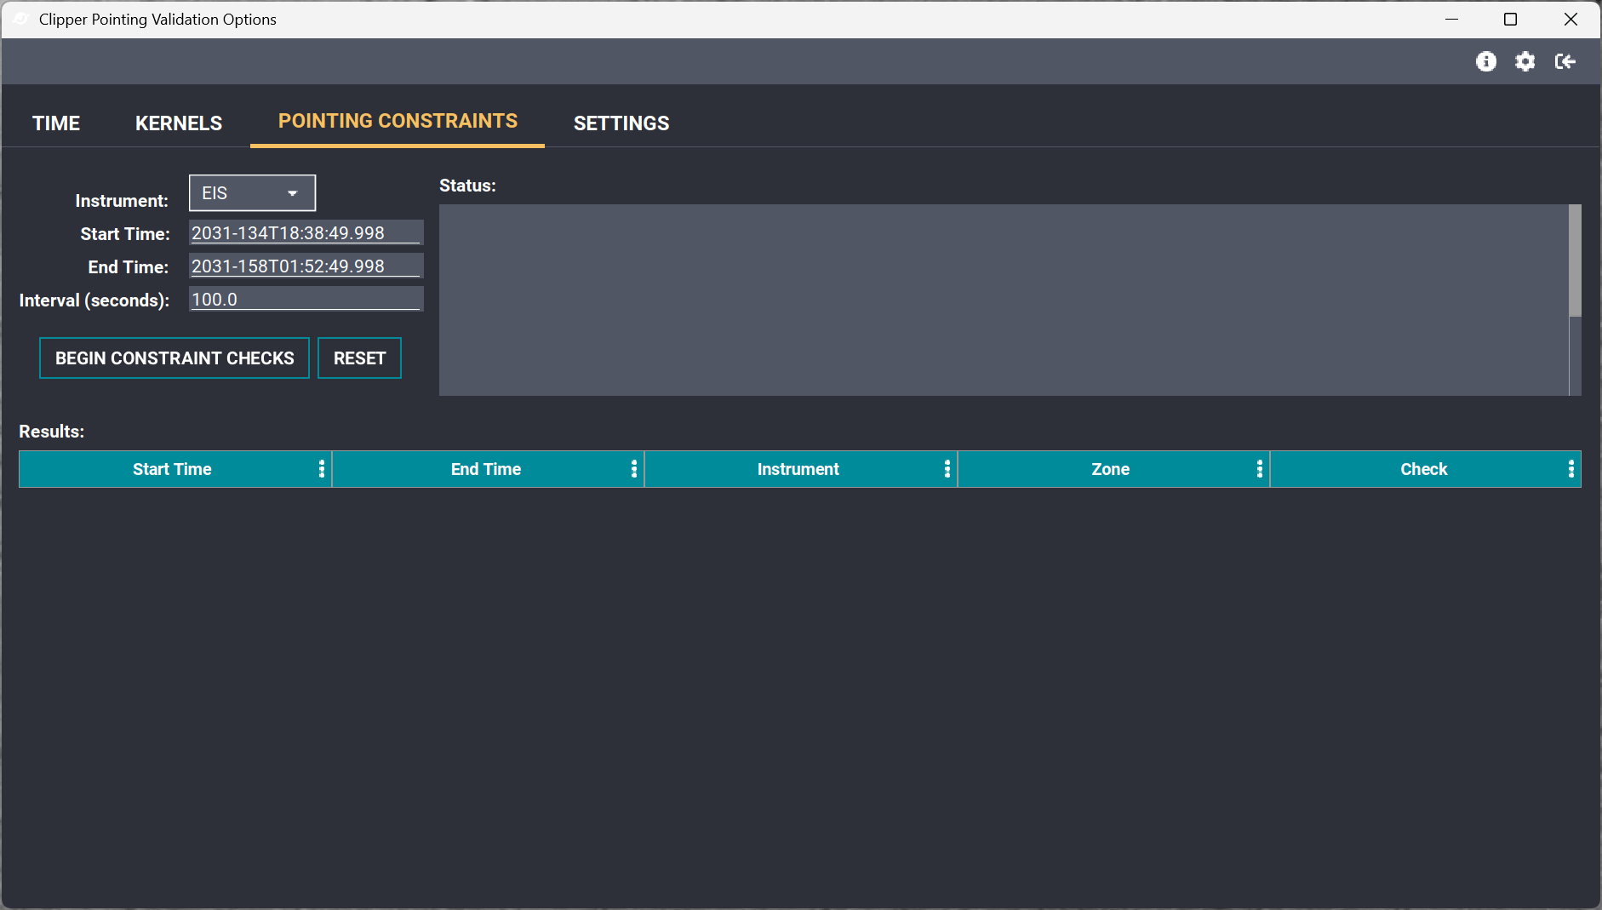Maximize the Clipper Pointing Validation window
Screen dimensions: 1602x910
1511,19
